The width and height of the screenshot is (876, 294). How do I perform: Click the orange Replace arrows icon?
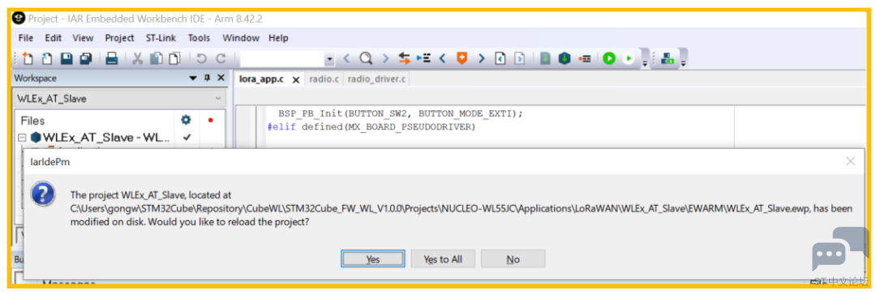(405, 58)
